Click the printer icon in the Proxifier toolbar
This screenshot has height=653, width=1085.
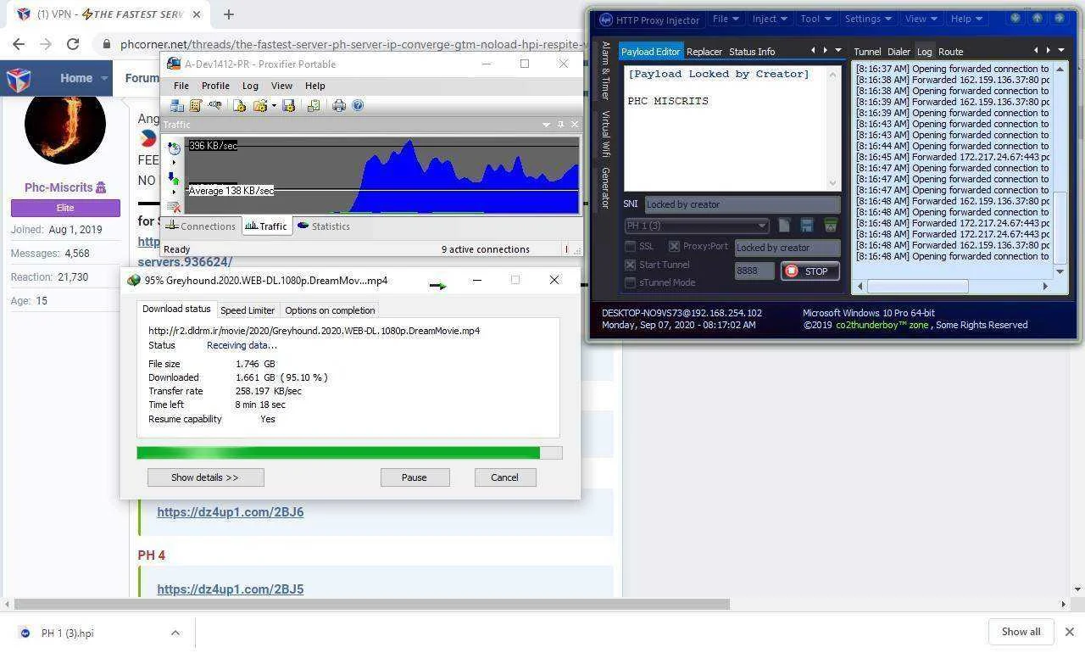339,106
